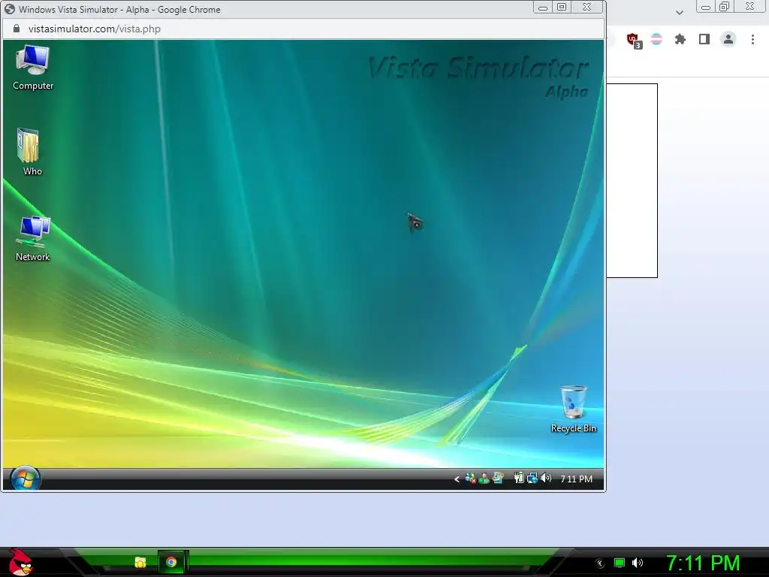
Task: Close the Vista Simulator popup window
Action: point(587,7)
